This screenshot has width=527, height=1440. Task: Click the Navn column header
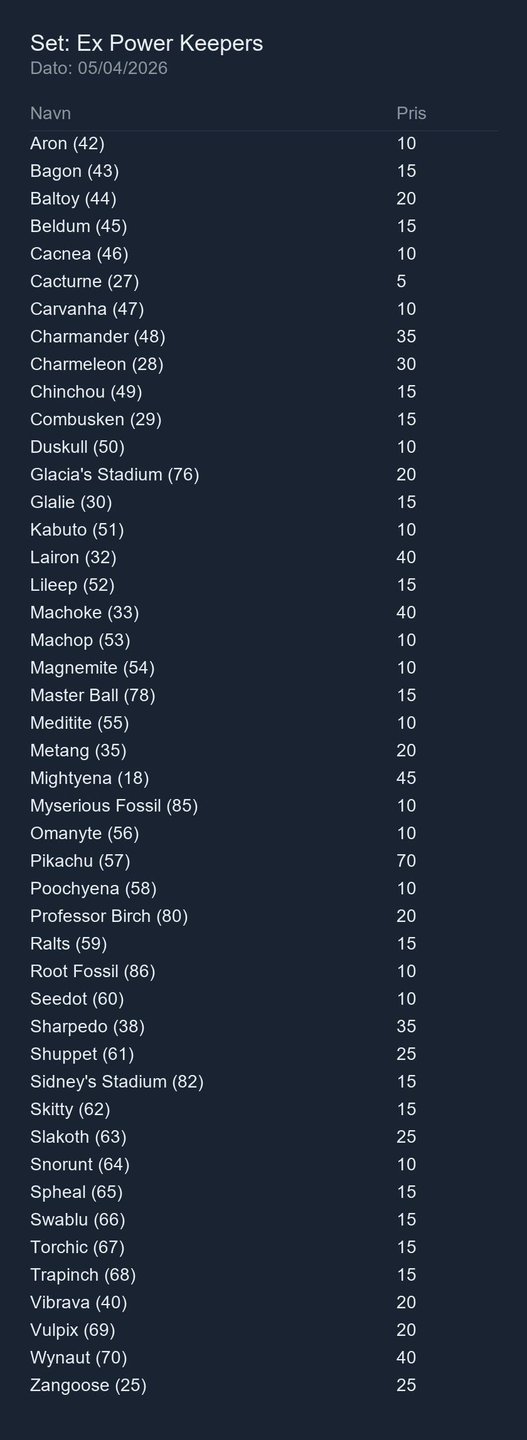point(50,114)
